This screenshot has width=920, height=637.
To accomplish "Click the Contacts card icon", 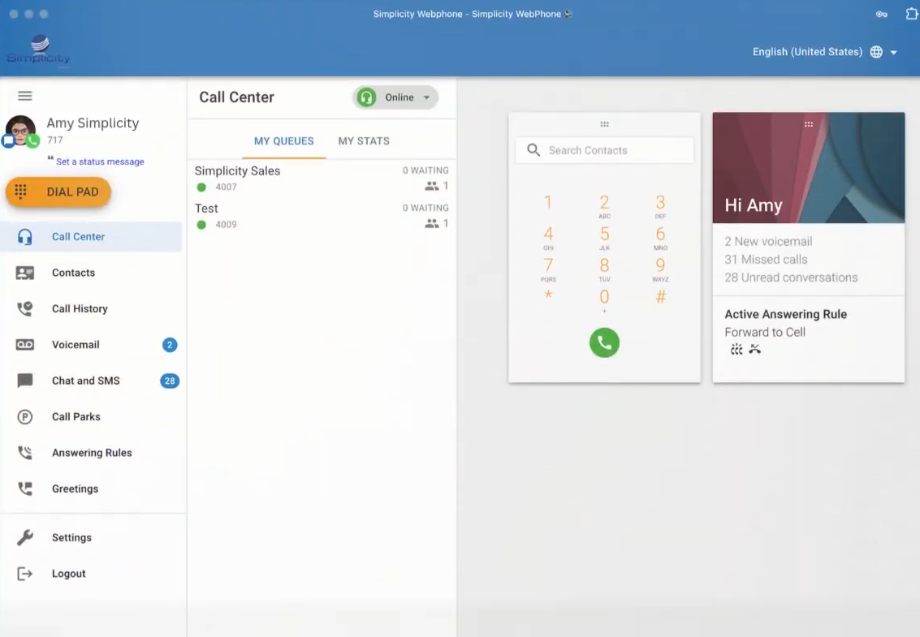I will (24, 273).
